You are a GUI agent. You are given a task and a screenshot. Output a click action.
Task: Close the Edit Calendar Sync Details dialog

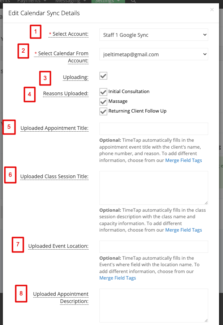[212, 9]
